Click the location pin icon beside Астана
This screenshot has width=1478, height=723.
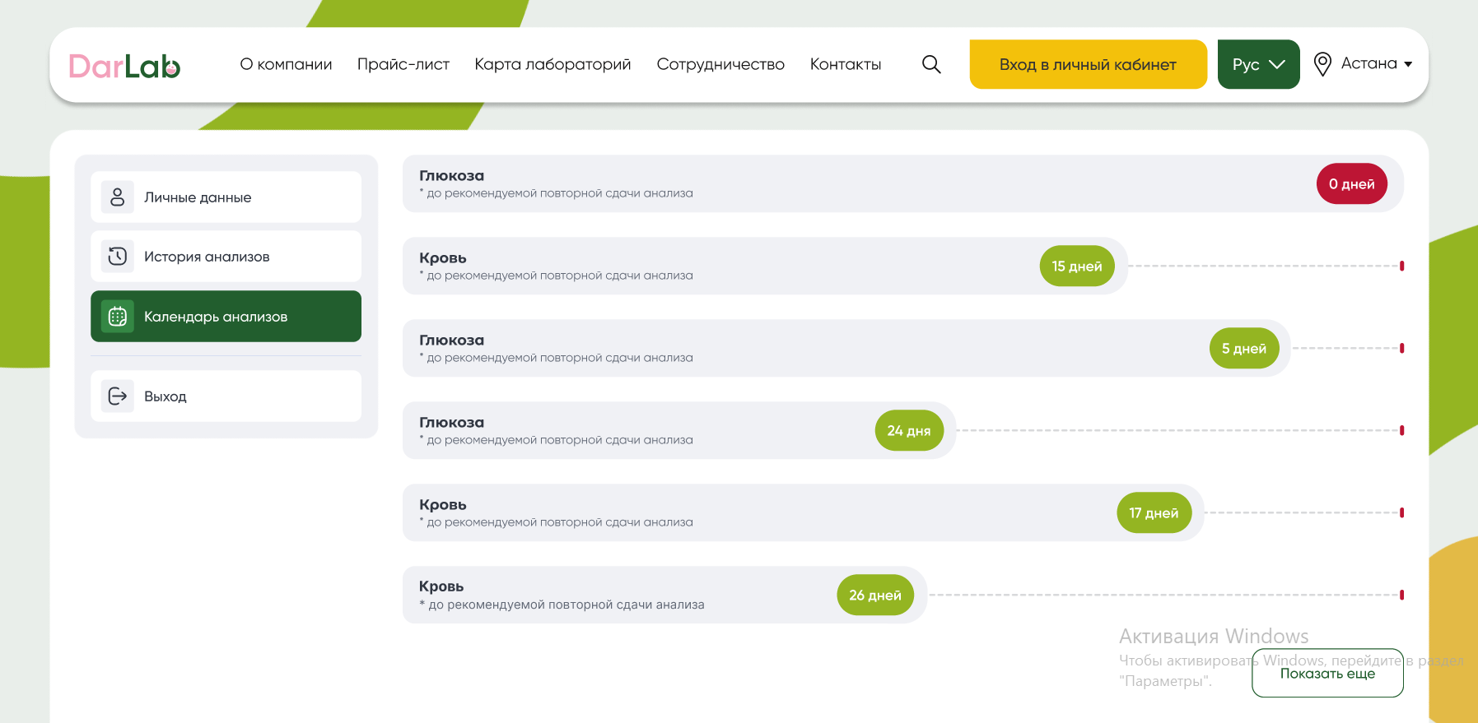(x=1322, y=64)
